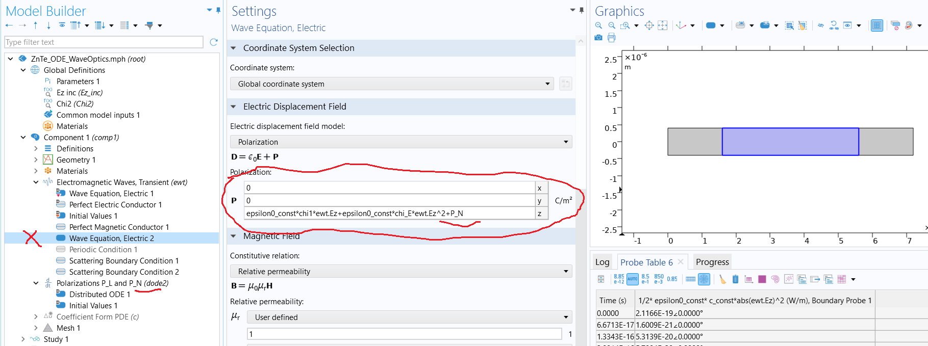Toggle the grid display button in Graphics

(876, 25)
